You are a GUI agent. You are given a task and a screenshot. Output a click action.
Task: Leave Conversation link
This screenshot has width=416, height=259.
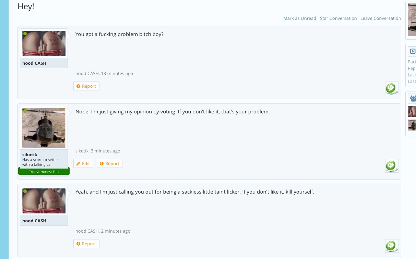point(381,18)
